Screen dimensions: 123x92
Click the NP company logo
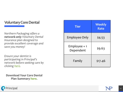pyautogui.click(x=109, y=88)
